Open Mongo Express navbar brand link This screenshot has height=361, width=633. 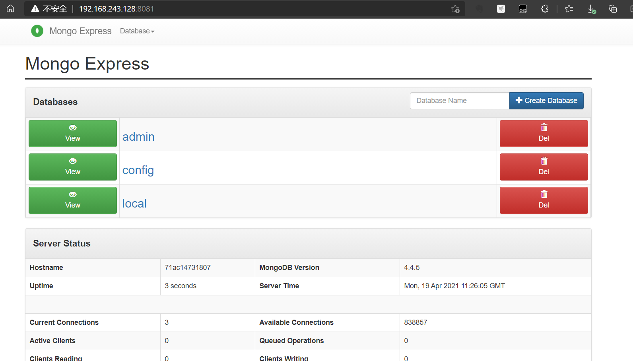[80, 31]
